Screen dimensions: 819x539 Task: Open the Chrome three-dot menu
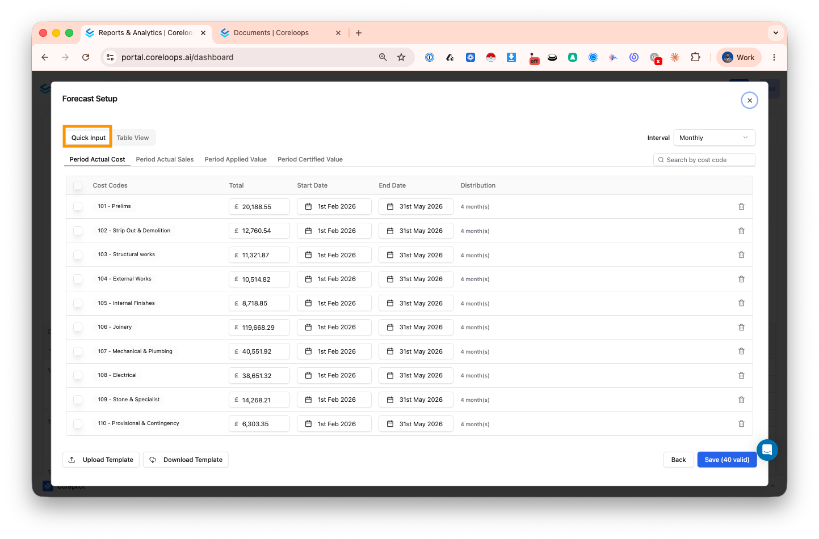tap(774, 57)
